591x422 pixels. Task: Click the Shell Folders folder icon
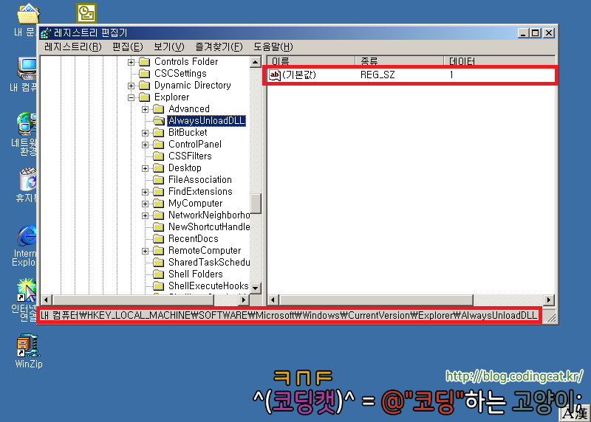159,274
